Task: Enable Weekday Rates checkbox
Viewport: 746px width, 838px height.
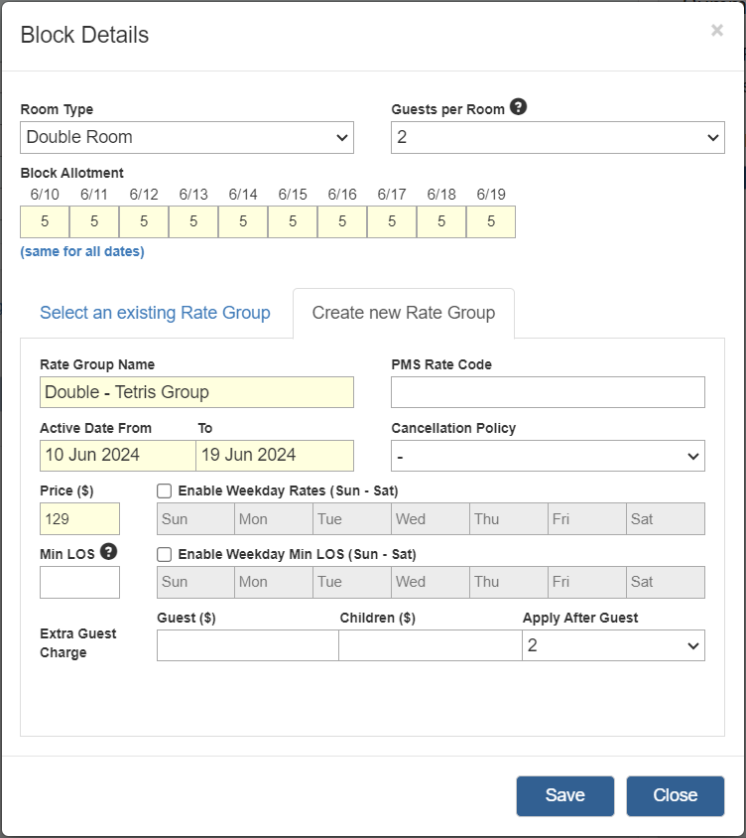Action: pos(165,491)
